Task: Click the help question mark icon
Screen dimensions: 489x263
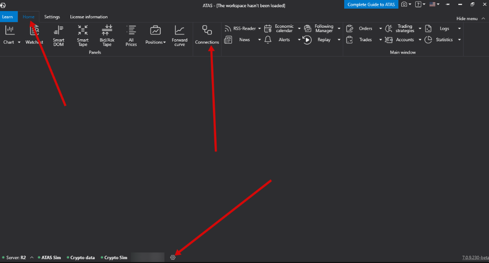Action: [x=418, y=4]
